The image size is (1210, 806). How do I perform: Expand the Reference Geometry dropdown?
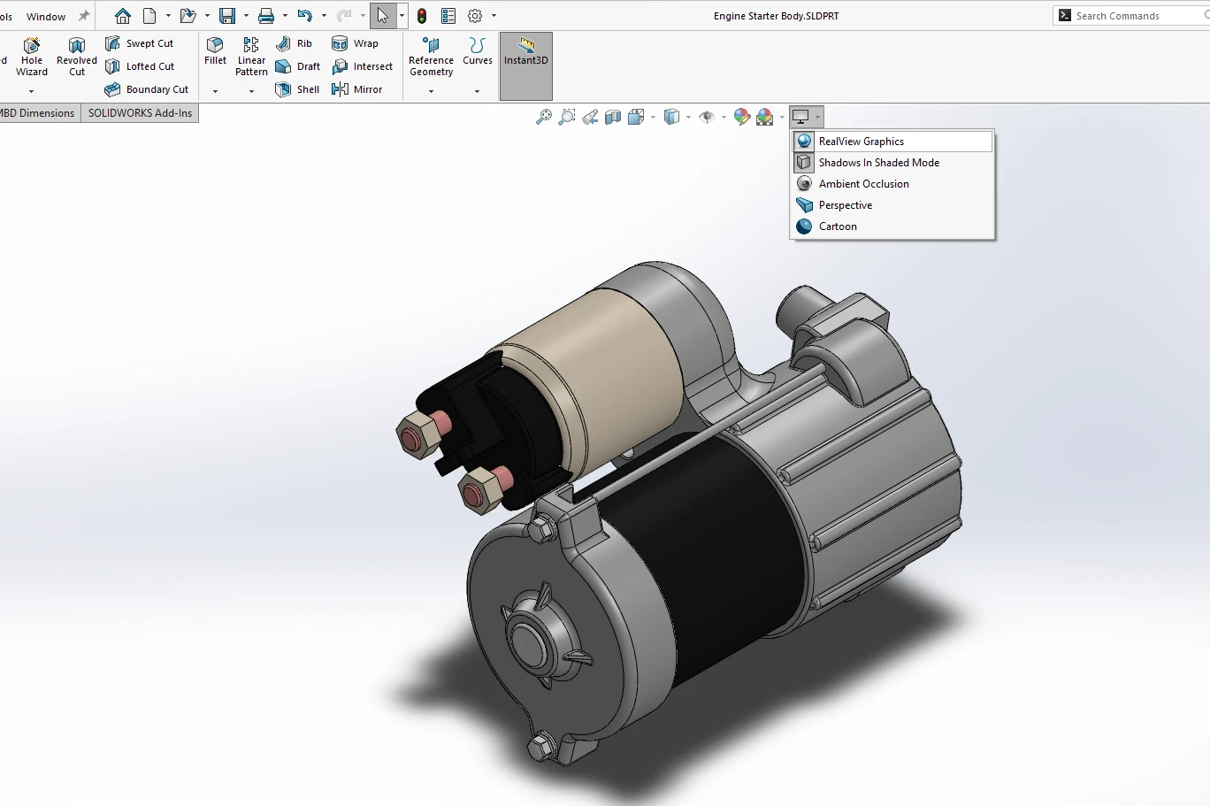point(431,91)
